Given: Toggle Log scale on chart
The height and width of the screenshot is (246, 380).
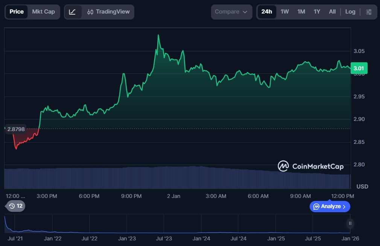Looking at the screenshot, I should coord(350,12).
